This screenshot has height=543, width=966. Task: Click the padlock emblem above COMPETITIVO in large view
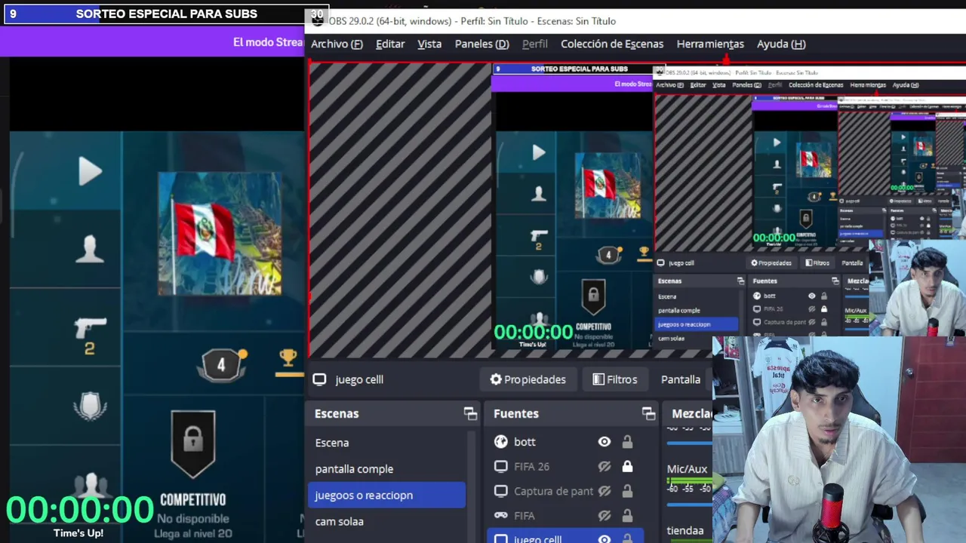[x=193, y=443]
